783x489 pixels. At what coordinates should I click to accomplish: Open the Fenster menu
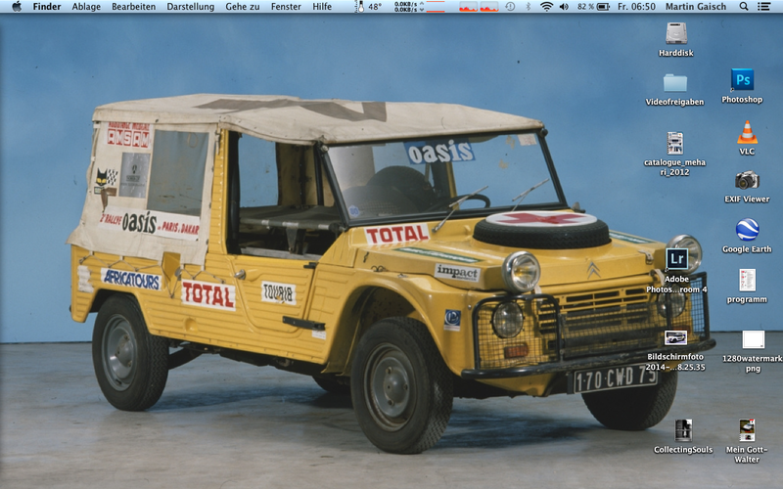286,7
